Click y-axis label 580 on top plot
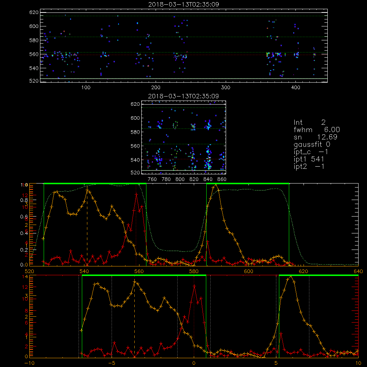The image size is (367, 367). tap(34, 40)
